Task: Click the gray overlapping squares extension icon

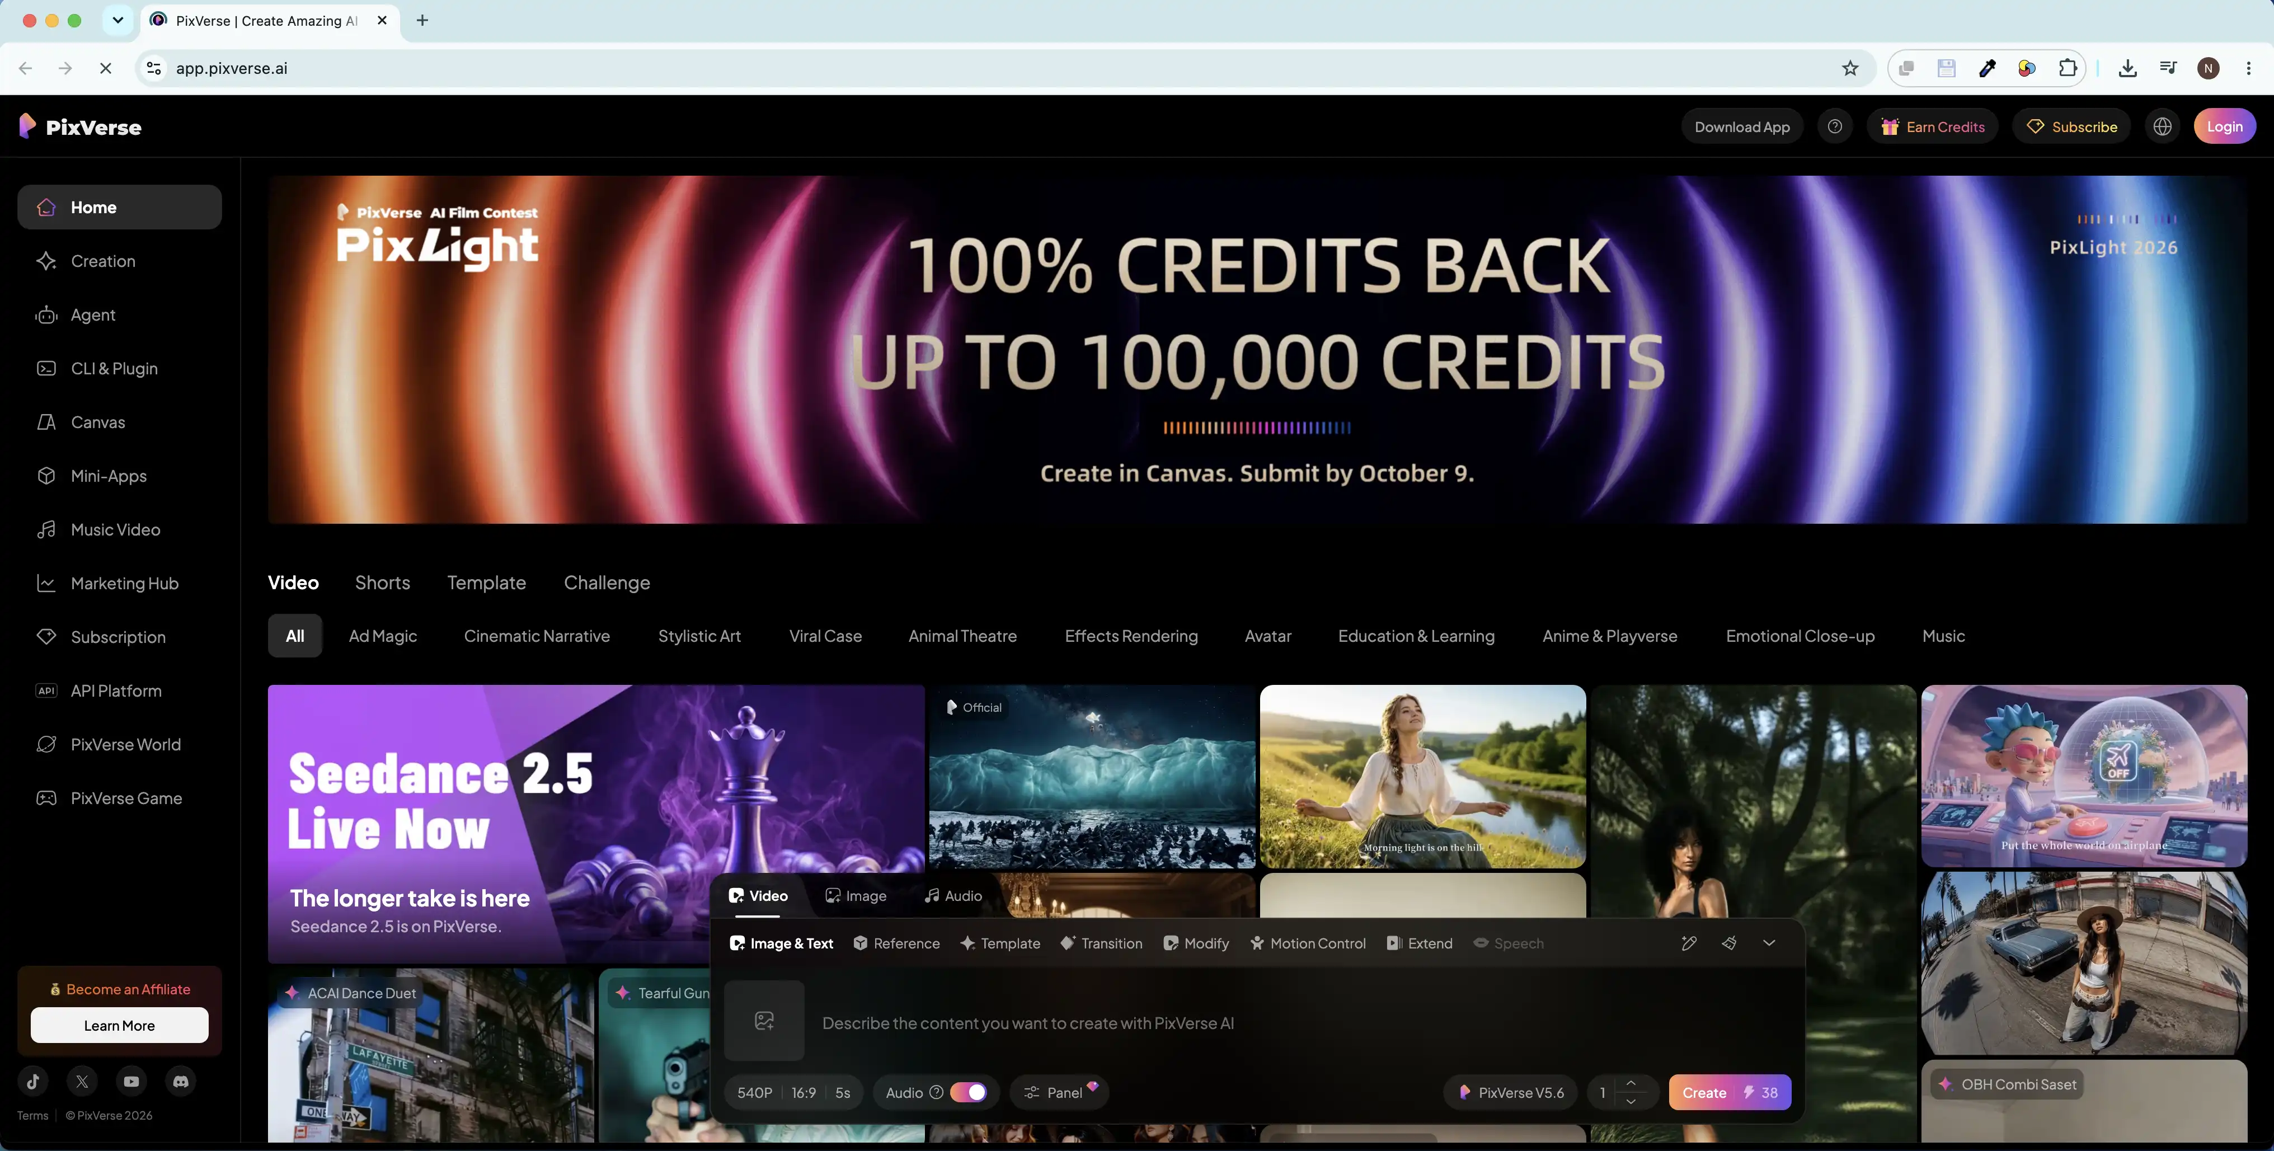Action: [1907, 68]
